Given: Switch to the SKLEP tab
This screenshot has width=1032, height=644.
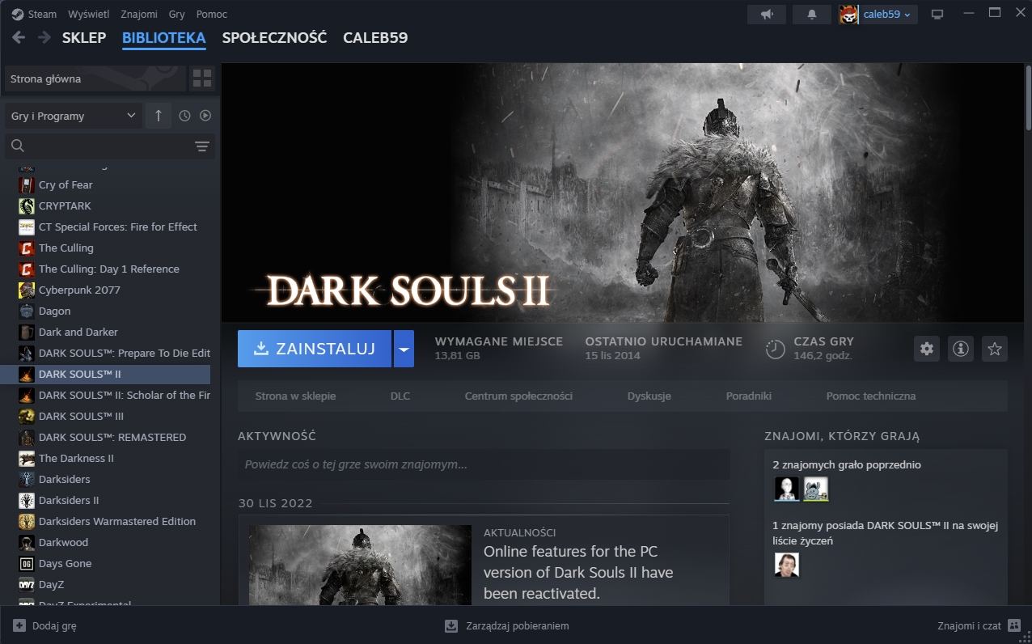Looking at the screenshot, I should pos(84,37).
